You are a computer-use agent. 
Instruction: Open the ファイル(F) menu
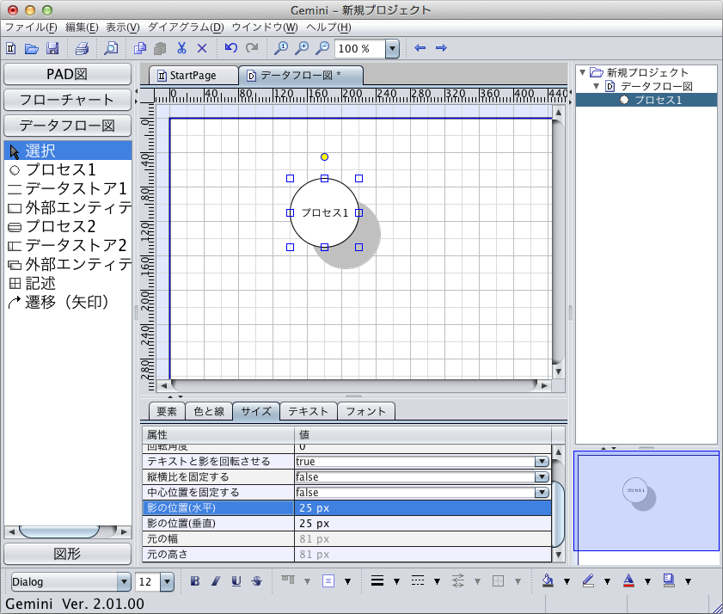31,28
